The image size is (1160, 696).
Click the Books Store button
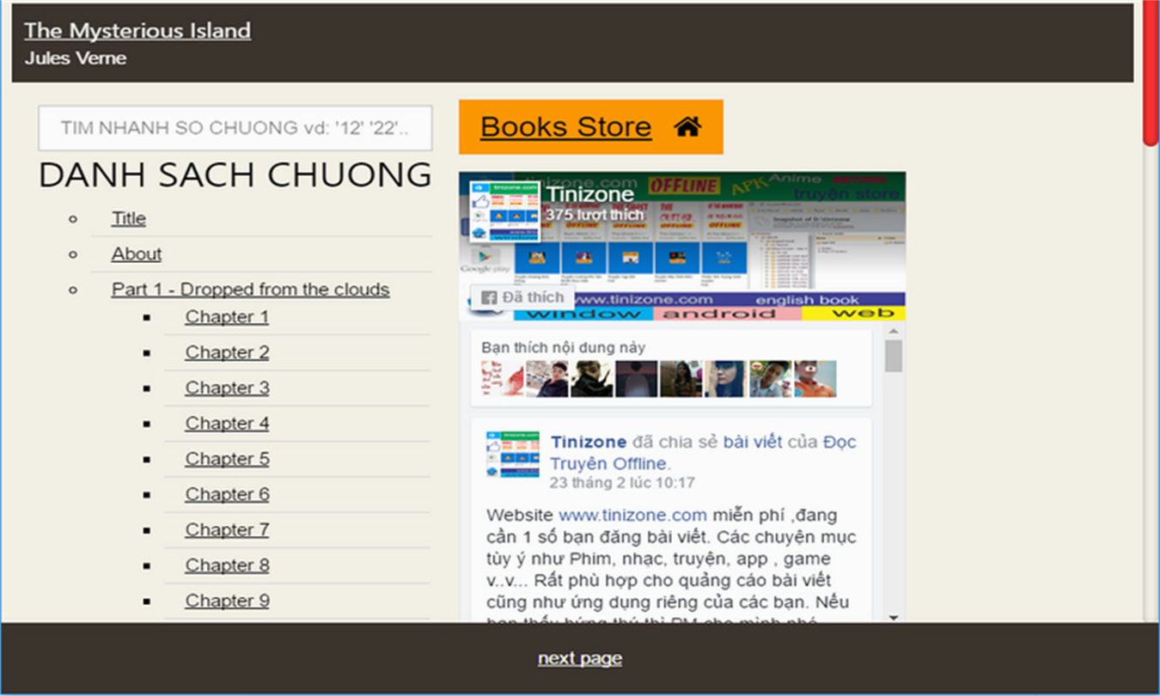590,127
